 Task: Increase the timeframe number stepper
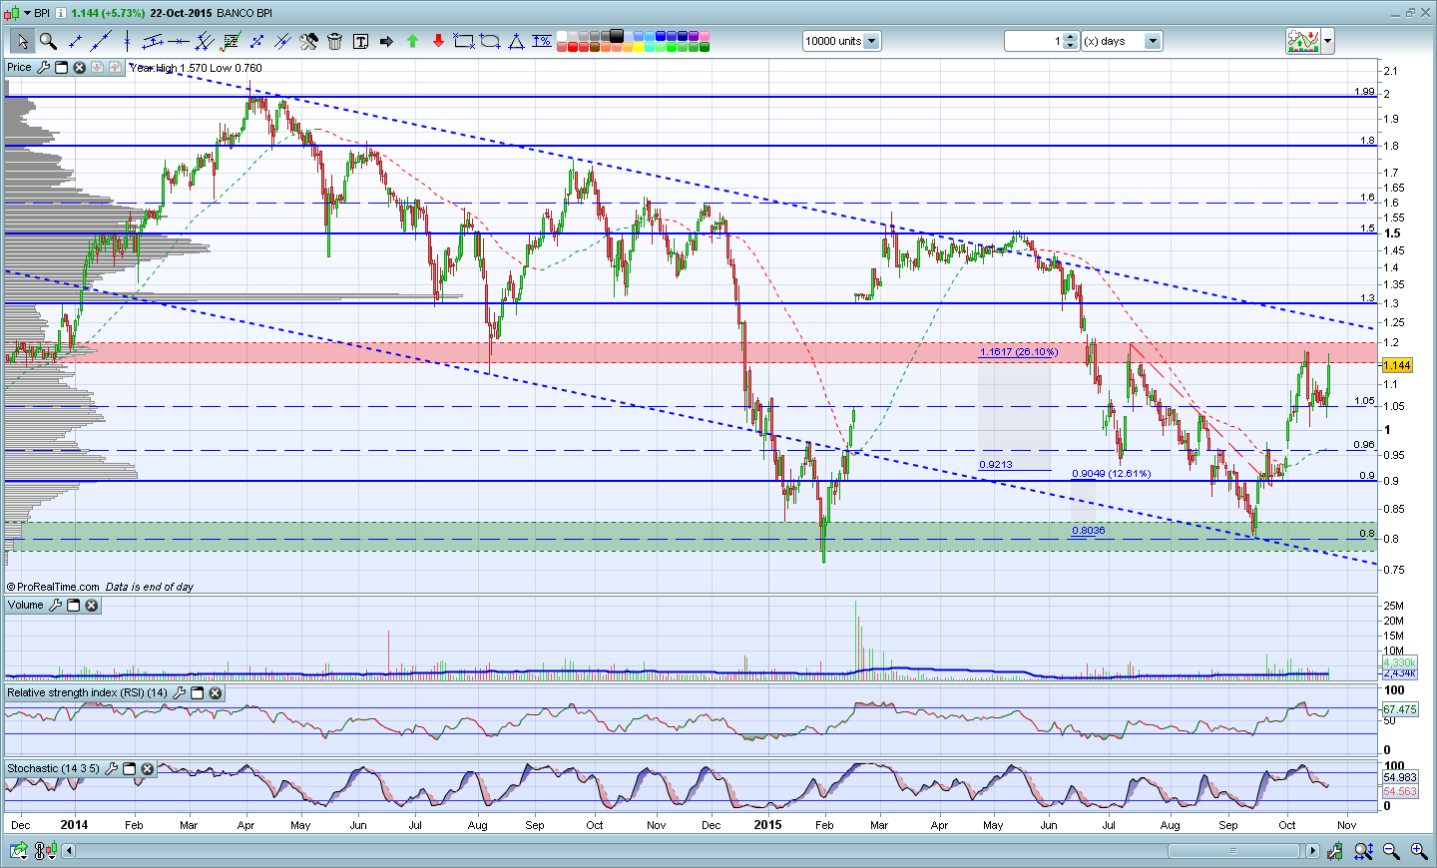pyautogui.click(x=1071, y=37)
